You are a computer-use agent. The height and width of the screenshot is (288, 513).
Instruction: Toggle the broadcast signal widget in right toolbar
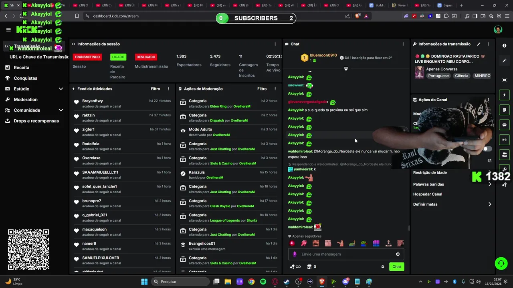coord(504,140)
